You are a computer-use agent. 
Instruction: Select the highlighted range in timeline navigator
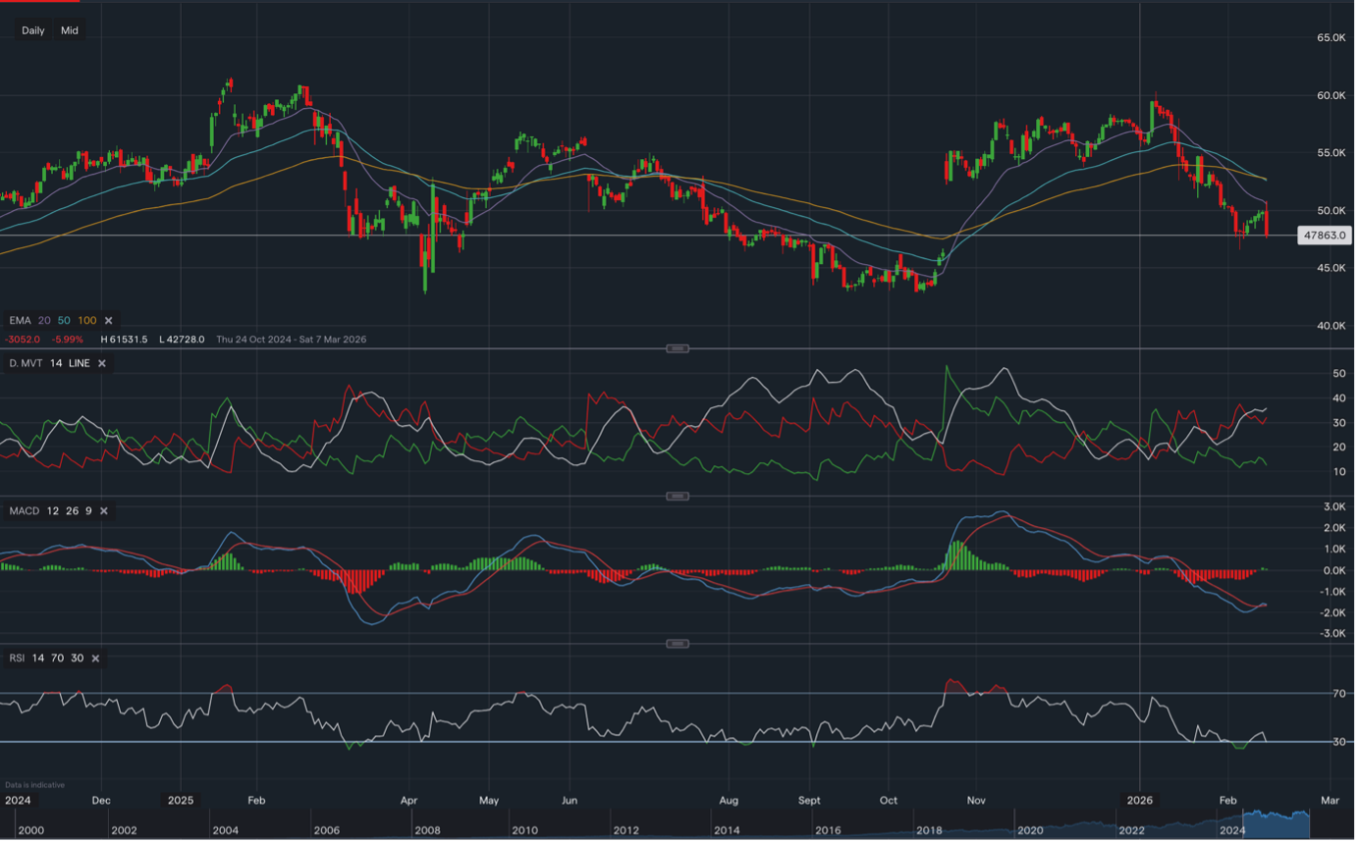(1276, 822)
